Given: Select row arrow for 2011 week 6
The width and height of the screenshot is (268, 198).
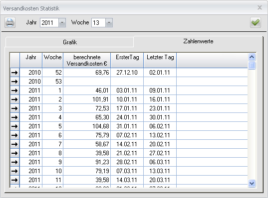Looking at the screenshot, I should 14,135.
